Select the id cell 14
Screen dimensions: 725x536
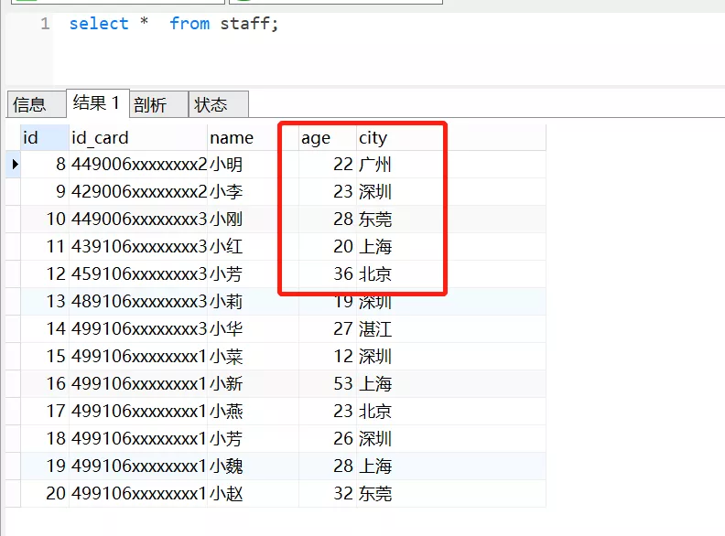pos(45,329)
